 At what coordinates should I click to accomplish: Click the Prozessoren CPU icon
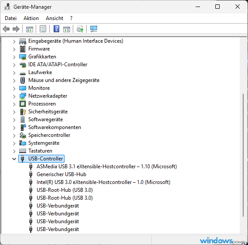point(23,104)
